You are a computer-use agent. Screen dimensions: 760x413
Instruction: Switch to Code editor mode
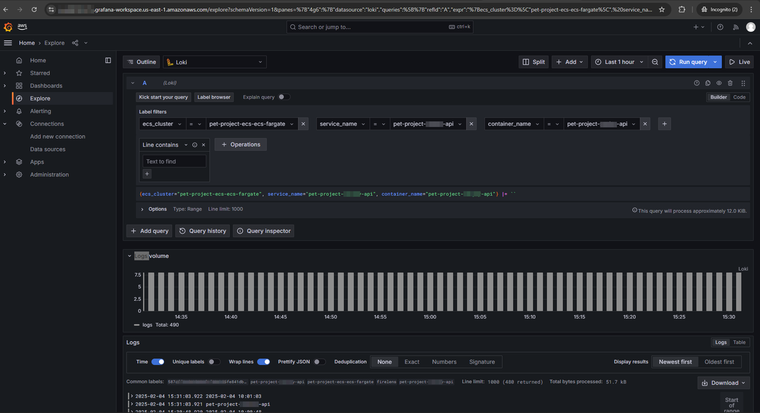click(739, 97)
